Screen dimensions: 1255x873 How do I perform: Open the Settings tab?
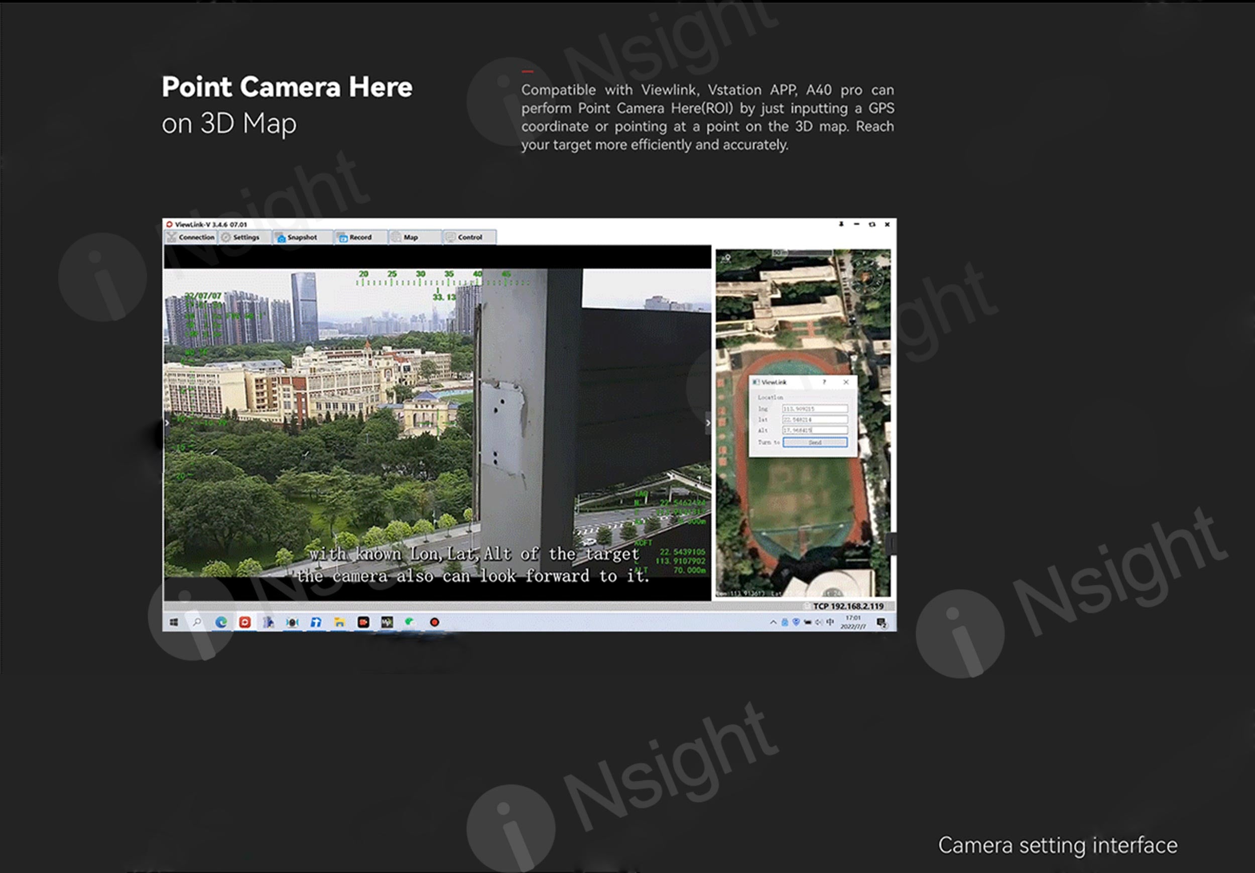click(x=241, y=238)
